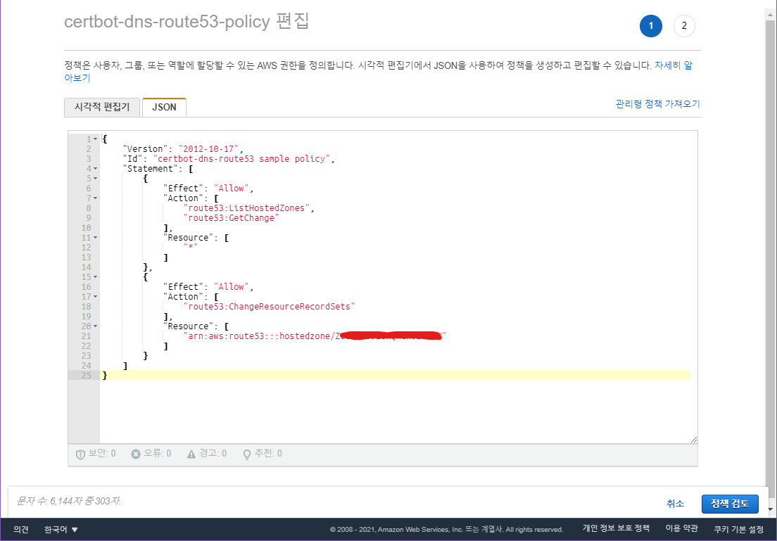The width and height of the screenshot is (777, 541).
Task: Click the "Version" key on line 2
Action: tap(145, 148)
